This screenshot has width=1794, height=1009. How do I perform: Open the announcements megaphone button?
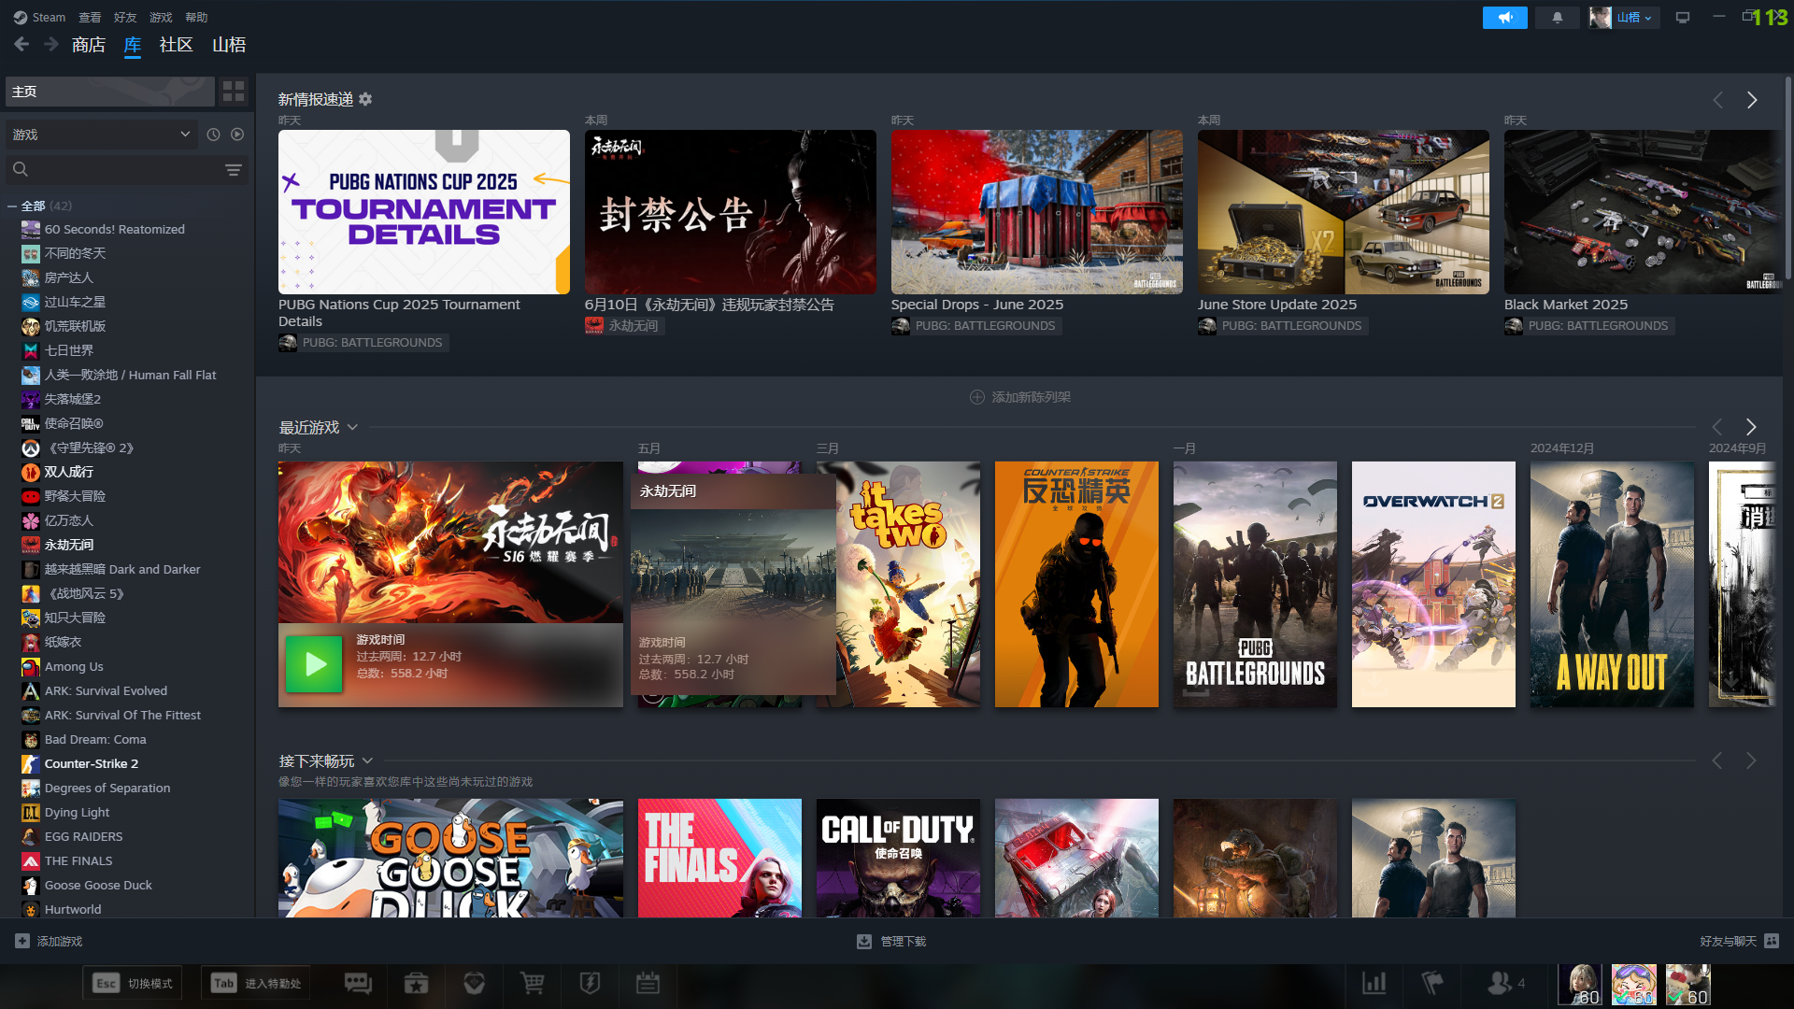[x=1504, y=18]
